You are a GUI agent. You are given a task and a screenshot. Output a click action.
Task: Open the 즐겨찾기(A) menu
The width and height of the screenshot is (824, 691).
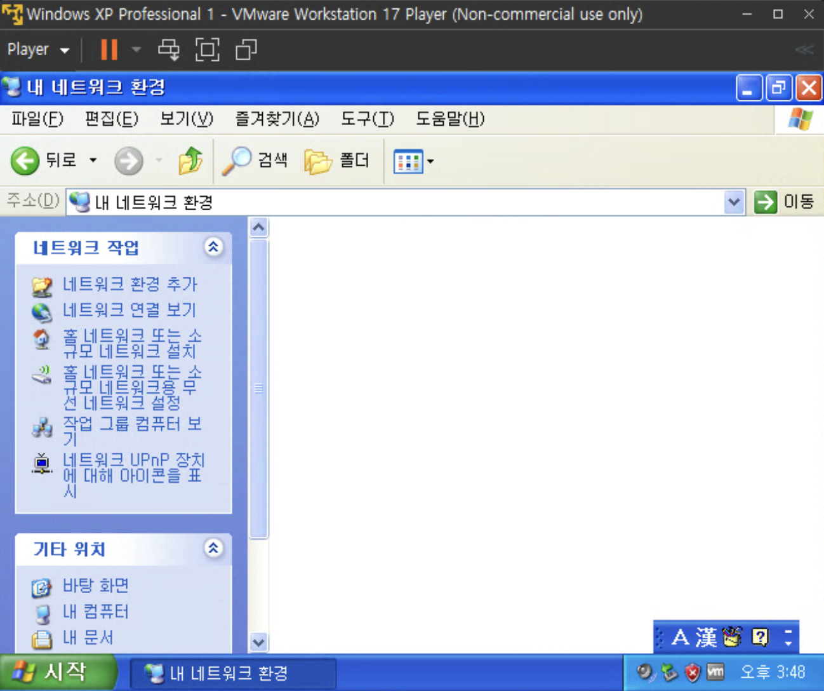(x=277, y=119)
